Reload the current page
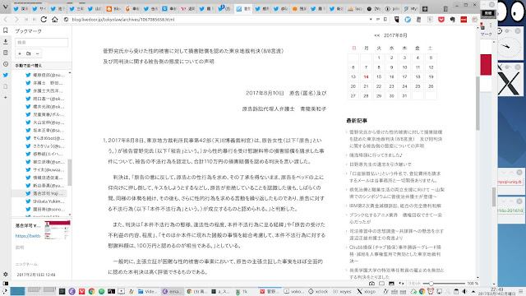 (x=44, y=20)
